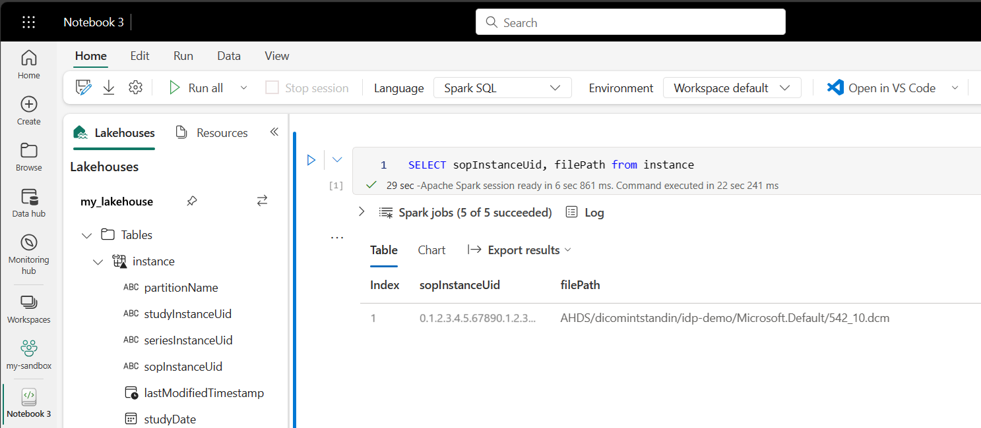The width and height of the screenshot is (981, 428).
Task: Click the save notebook icon in toolbar
Action: tap(83, 88)
